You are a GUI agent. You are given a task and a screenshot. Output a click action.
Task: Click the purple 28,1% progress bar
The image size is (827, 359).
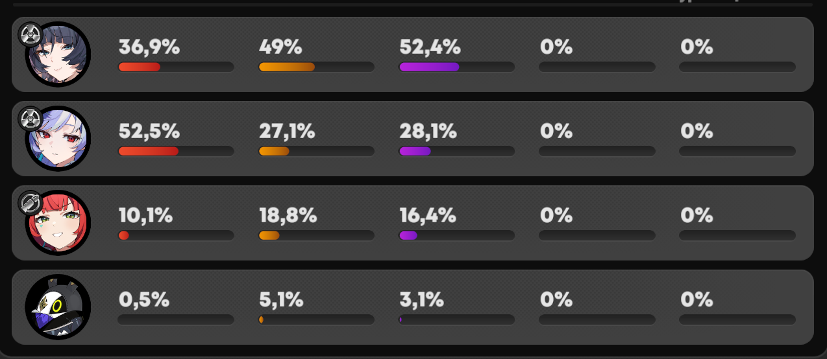point(456,151)
